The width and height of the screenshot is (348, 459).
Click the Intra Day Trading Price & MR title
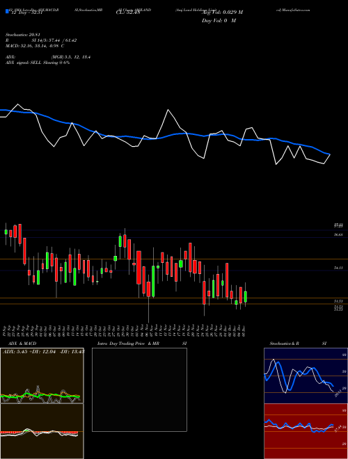[x=142, y=344]
